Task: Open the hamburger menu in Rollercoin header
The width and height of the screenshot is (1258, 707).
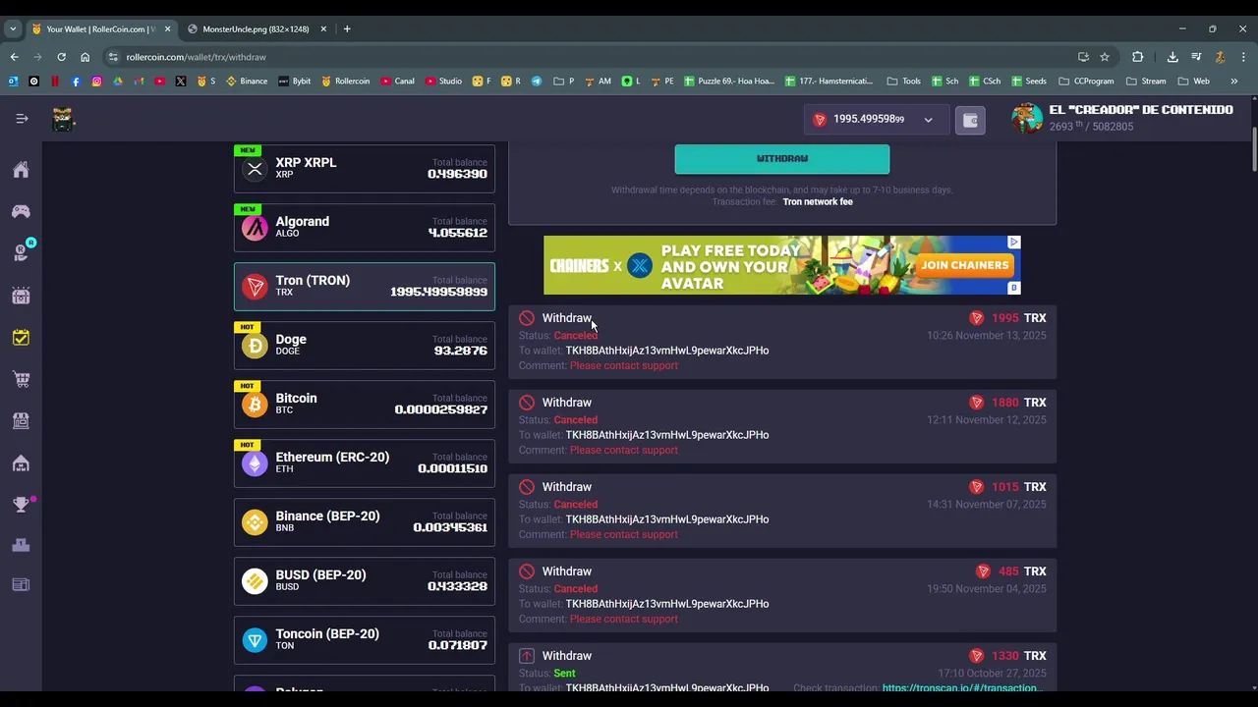Action: (x=22, y=119)
